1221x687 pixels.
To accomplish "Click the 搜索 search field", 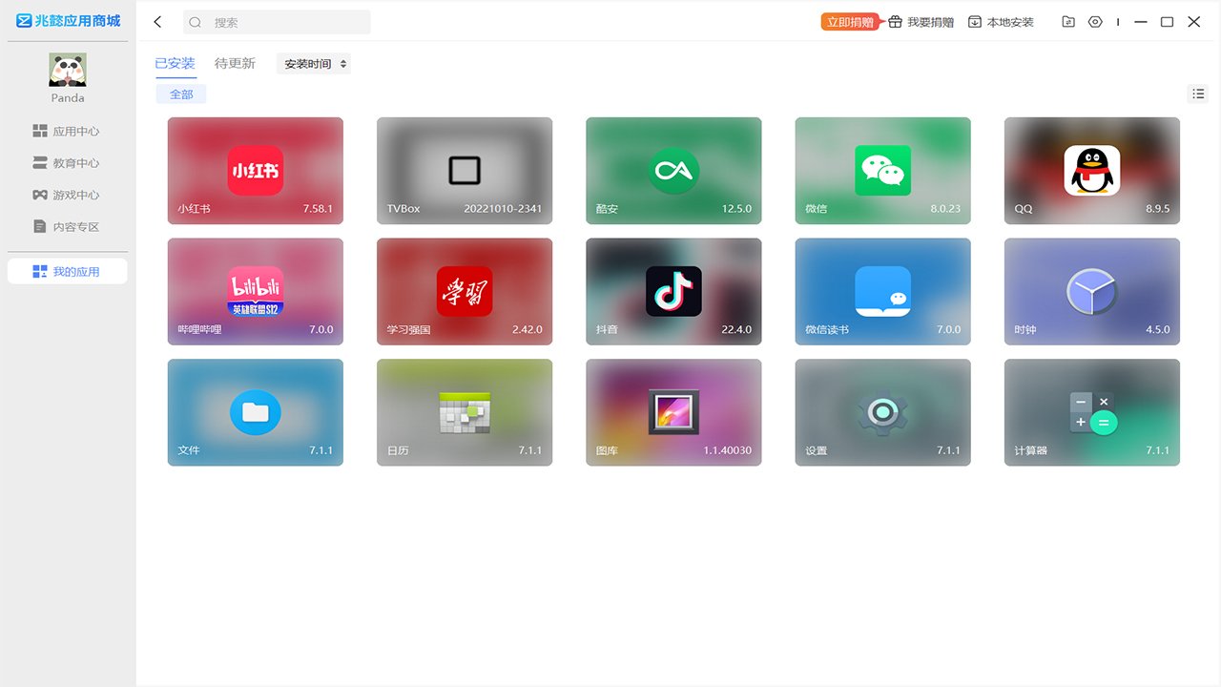I will point(277,22).
